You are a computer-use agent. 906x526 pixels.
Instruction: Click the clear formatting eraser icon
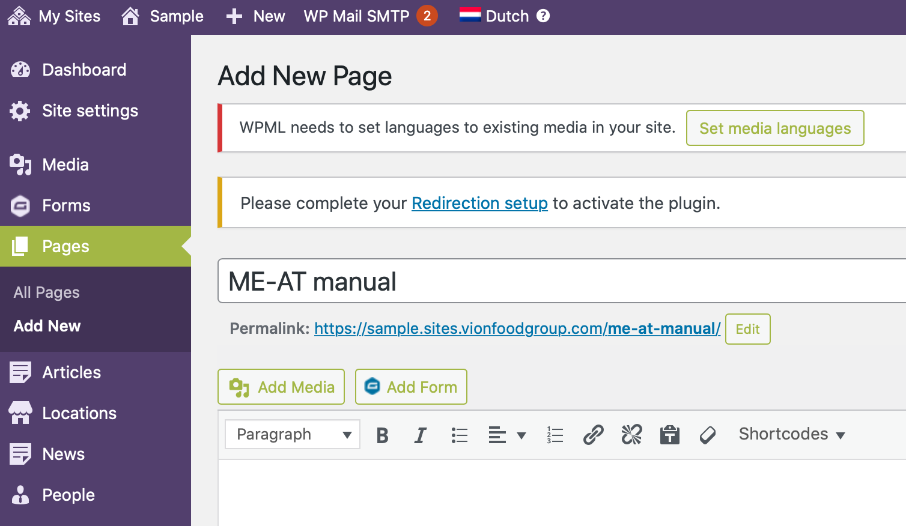coord(708,435)
